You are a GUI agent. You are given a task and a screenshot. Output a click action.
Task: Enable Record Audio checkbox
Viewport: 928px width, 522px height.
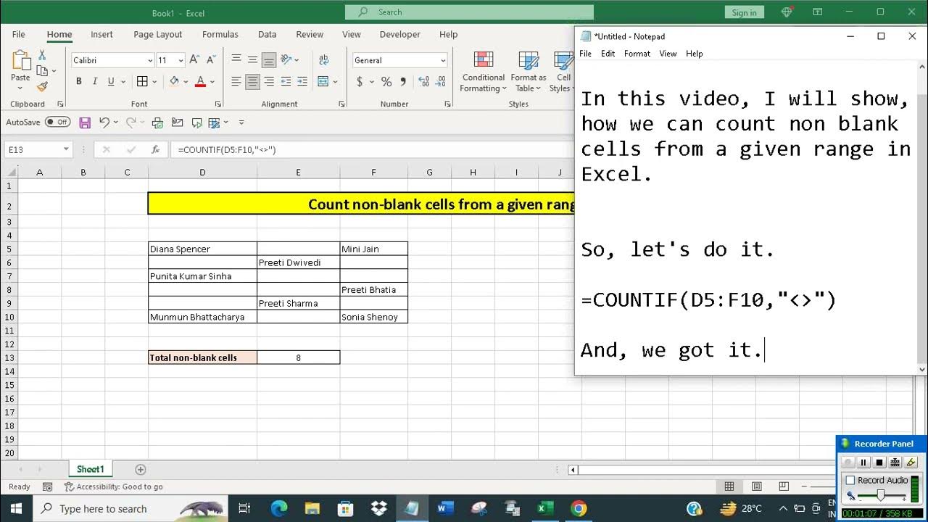(850, 480)
